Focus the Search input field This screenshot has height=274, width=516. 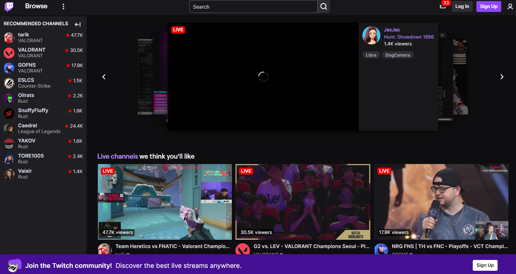pyautogui.click(x=253, y=6)
